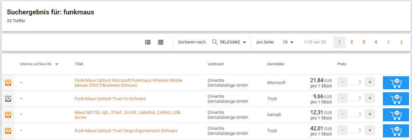This screenshot has height=140, width=412.
Task: Increase quantity for Microsoft mouse
Action: [x=370, y=82]
